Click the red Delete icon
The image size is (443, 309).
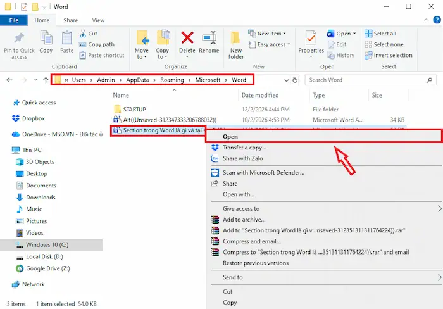pyautogui.click(x=187, y=38)
